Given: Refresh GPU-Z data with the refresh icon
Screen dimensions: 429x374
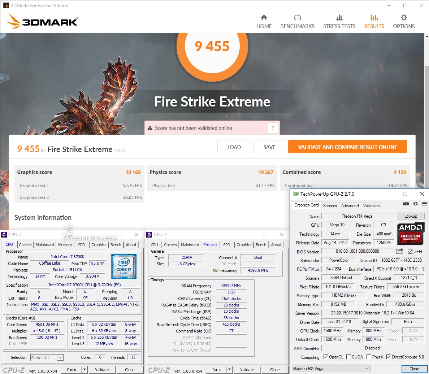Looking at the screenshot, I should [415, 204].
